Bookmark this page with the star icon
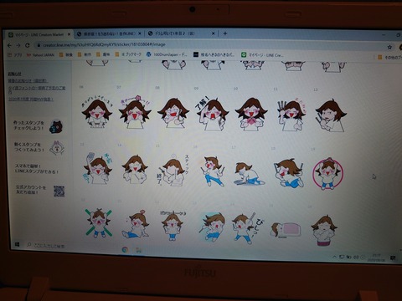Image resolution: width=402 pixels, height=301 pixels. tap(389, 48)
